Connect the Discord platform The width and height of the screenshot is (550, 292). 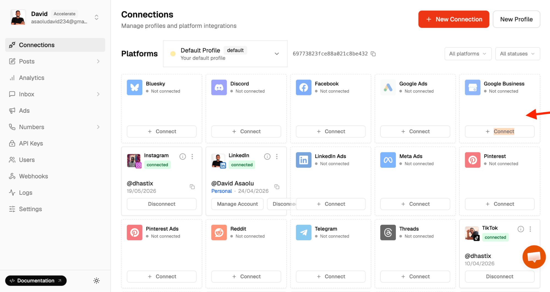[x=246, y=131]
